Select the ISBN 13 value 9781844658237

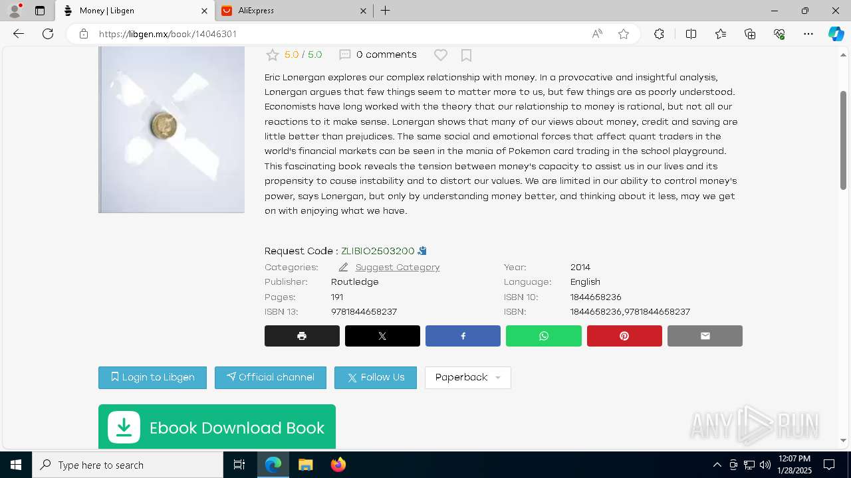tap(364, 311)
